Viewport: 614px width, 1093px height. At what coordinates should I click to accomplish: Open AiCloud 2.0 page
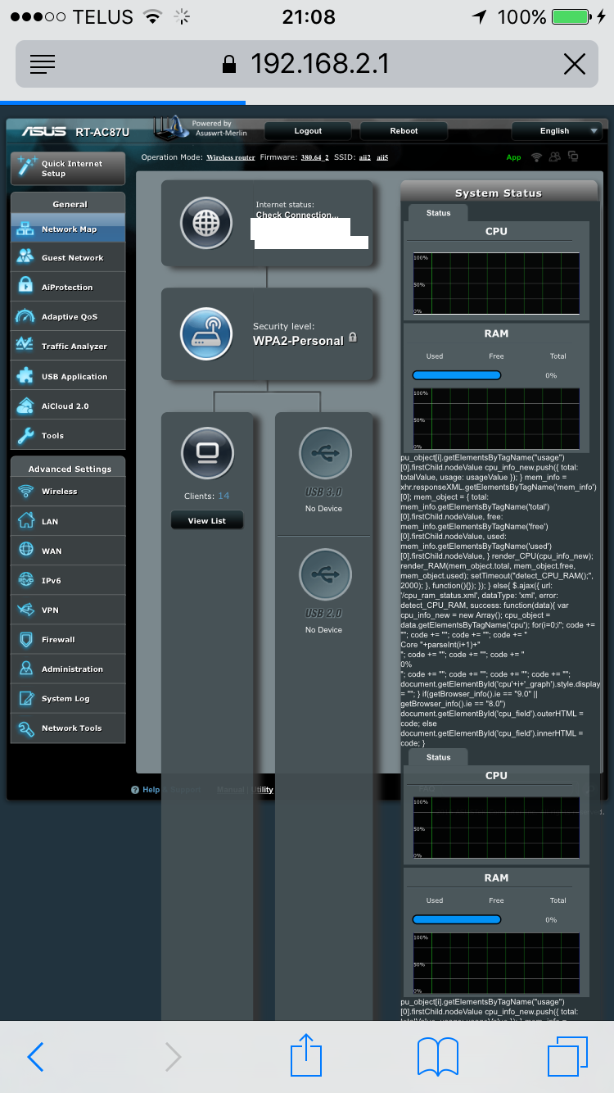coord(67,406)
